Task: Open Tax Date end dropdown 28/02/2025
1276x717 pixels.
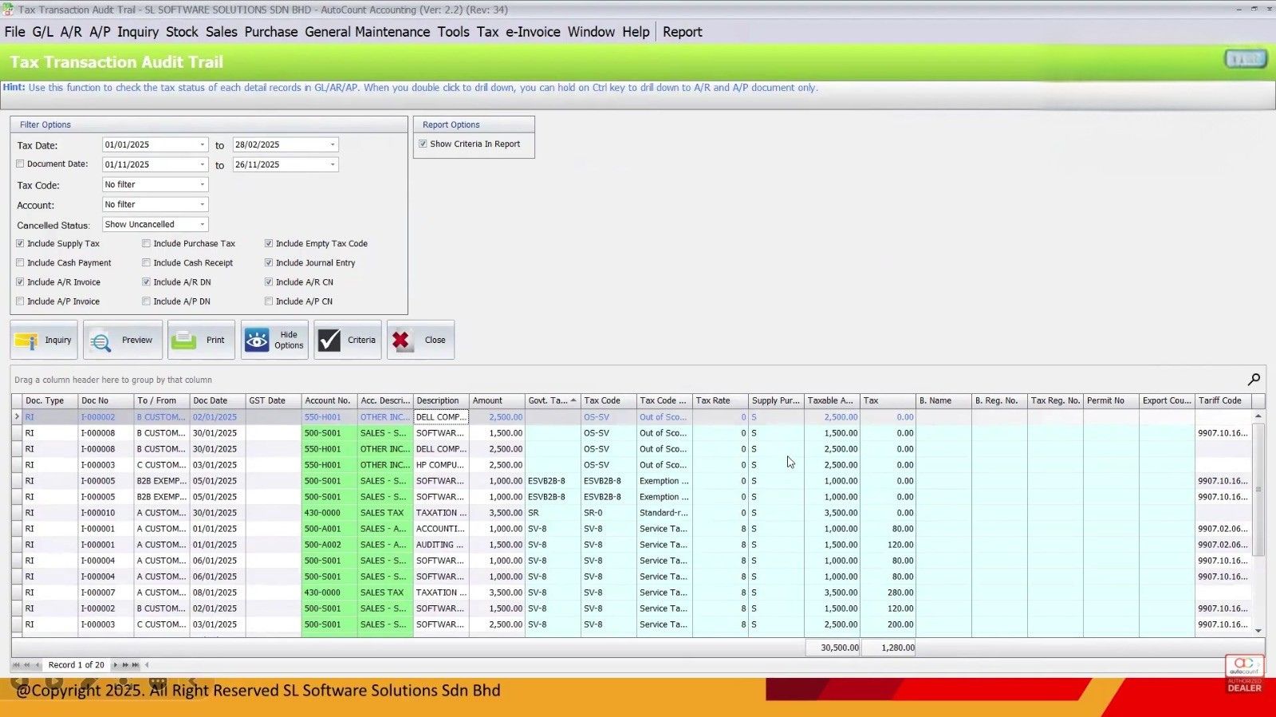Action: [x=333, y=144]
